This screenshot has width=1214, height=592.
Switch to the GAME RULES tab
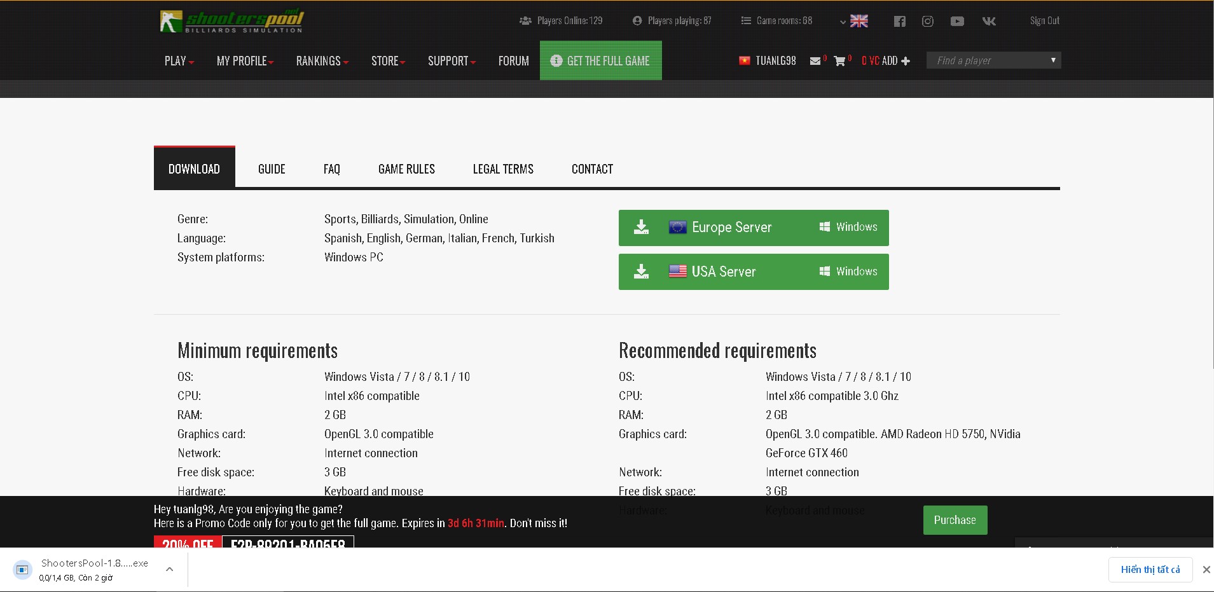point(406,169)
